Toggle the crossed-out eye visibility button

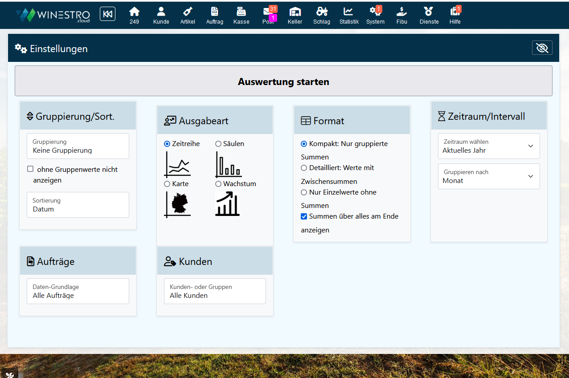pyautogui.click(x=542, y=48)
